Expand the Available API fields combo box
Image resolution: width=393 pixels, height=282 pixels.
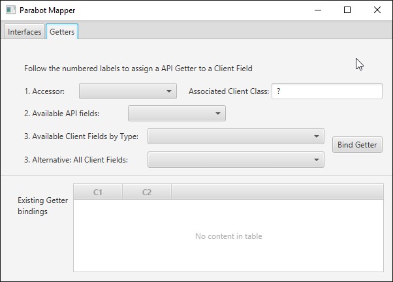pyautogui.click(x=177, y=114)
